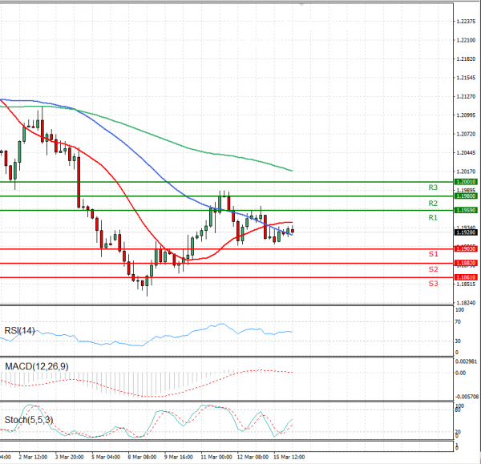Click the 3 Mar 20:00 time label
Viewport: 481px width, 464px height.
[x=69, y=458]
